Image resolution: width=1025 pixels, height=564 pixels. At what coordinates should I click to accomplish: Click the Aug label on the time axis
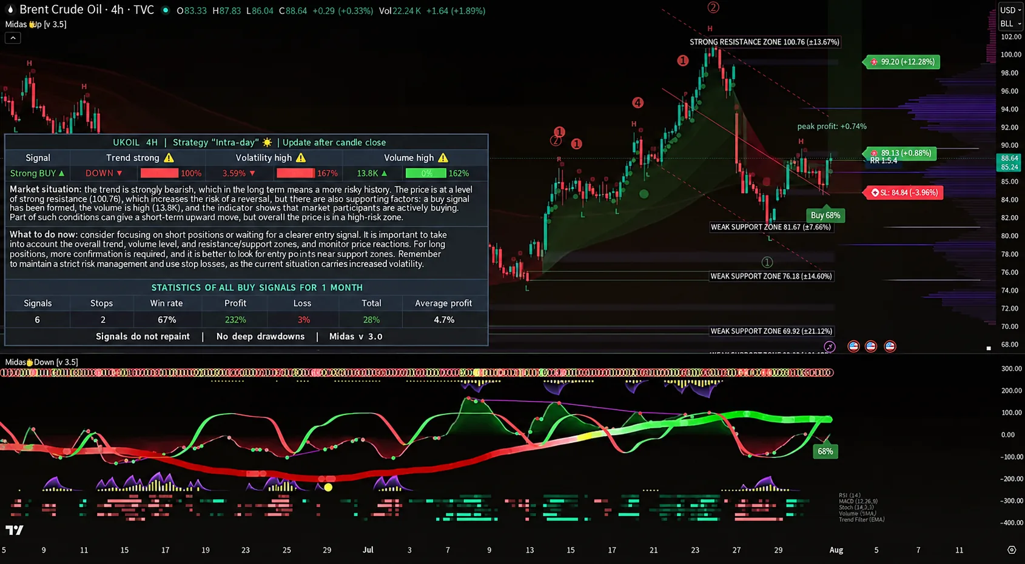coord(836,550)
